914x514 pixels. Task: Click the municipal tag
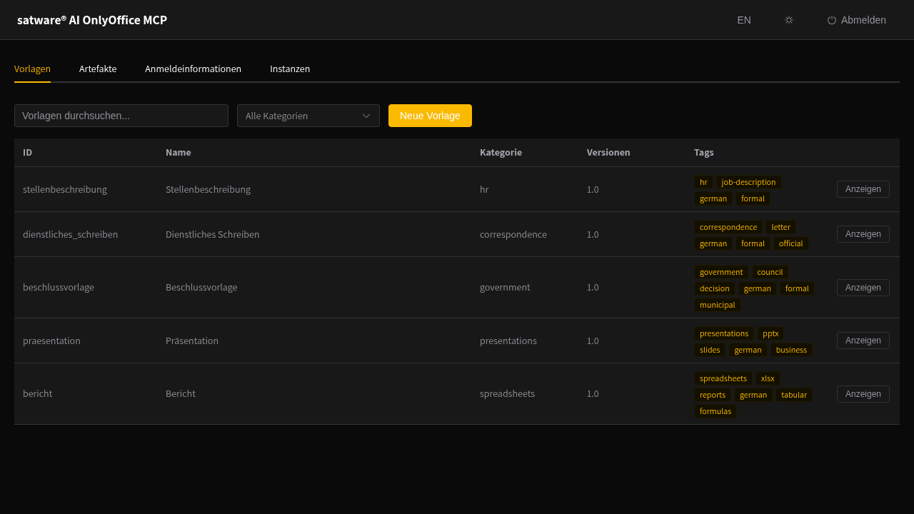point(718,305)
